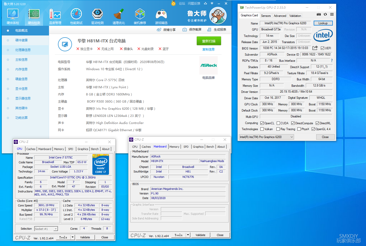Open the GPU-Z hamburger menu
The height and width of the screenshot is (246, 366).
tap(332, 14)
